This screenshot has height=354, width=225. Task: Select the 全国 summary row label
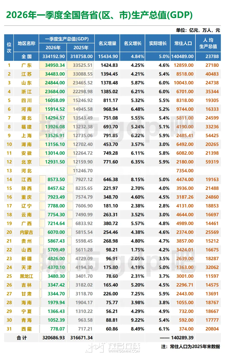(x=27, y=56)
